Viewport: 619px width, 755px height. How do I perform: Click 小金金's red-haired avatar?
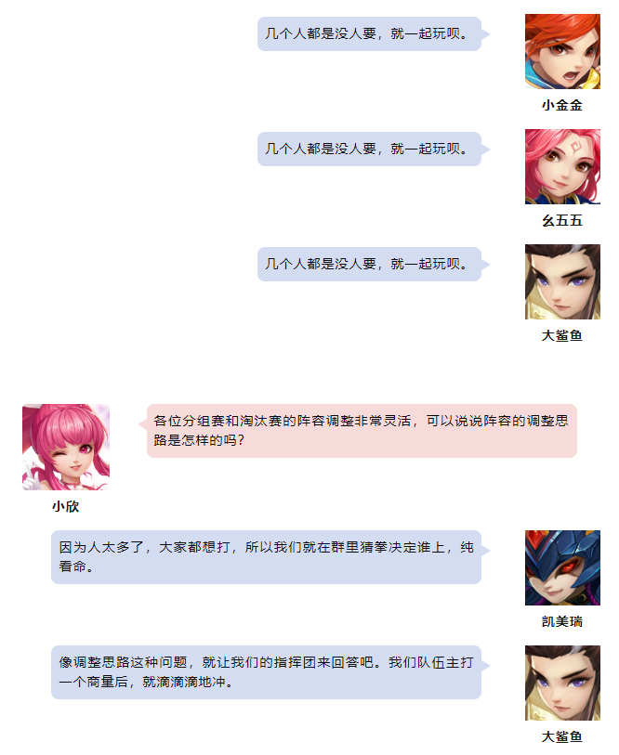562,51
